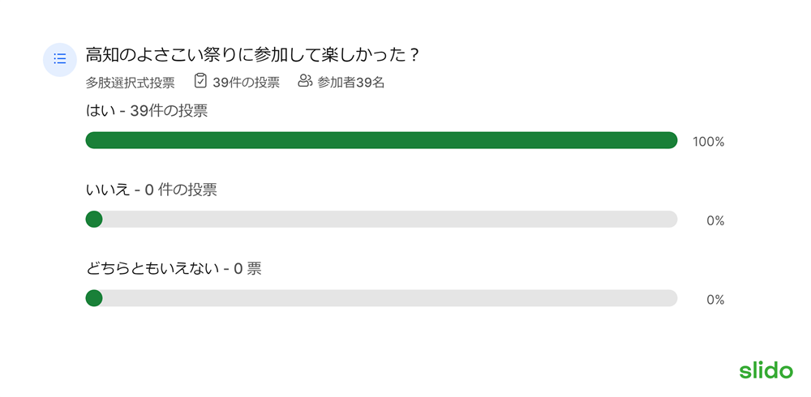
Task: Click the clipboard votes icon
Action: point(200,81)
